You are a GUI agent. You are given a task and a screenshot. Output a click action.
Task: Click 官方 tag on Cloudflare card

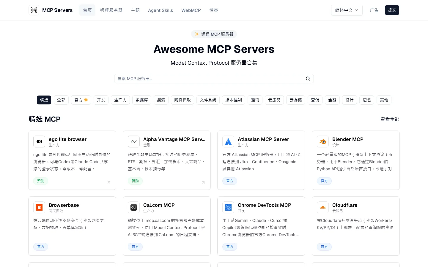(324, 247)
